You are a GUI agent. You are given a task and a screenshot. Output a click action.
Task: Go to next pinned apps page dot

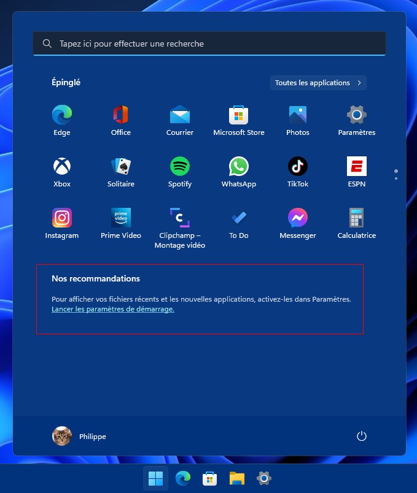click(x=396, y=178)
